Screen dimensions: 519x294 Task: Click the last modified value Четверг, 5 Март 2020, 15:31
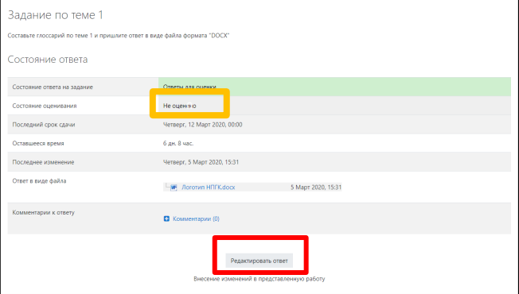coord(201,162)
